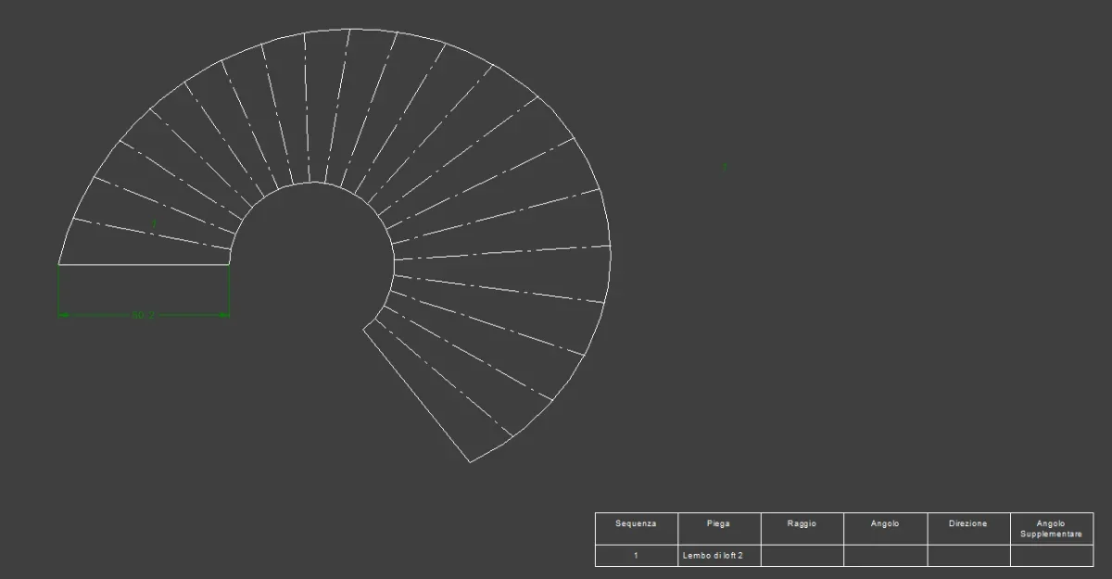Image resolution: width=1112 pixels, height=579 pixels.
Task: Click the empty Angolo Supplementare cell in row 1
Action: click(1052, 556)
